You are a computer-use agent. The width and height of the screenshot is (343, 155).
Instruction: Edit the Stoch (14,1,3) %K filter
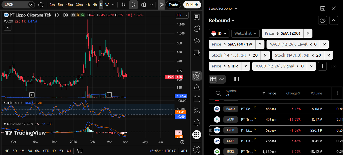point(235,55)
